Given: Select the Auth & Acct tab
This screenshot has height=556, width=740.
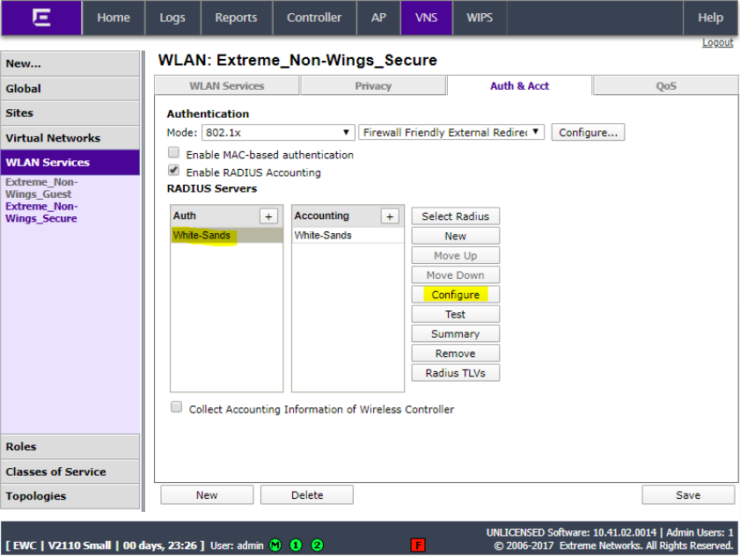Looking at the screenshot, I should coord(519,86).
